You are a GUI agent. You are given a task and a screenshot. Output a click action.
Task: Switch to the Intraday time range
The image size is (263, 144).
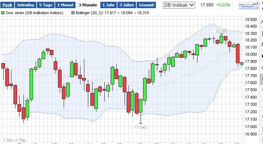26,5
